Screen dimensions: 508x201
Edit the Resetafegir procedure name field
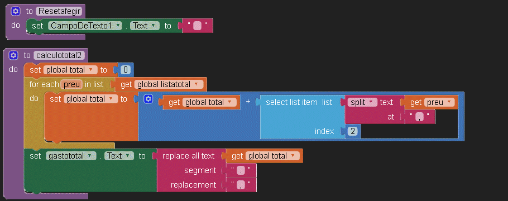point(60,11)
